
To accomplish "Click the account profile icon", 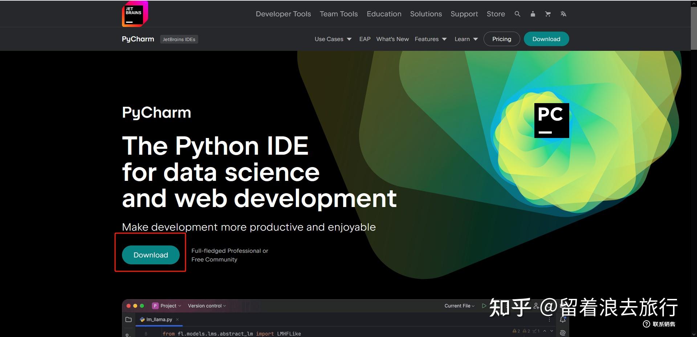I will (533, 14).
